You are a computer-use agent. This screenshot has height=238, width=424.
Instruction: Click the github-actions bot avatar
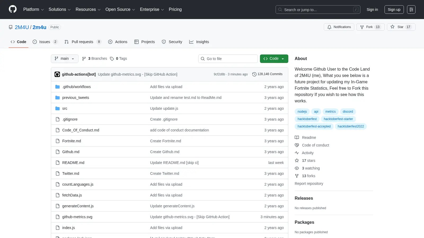pos(57,74)
